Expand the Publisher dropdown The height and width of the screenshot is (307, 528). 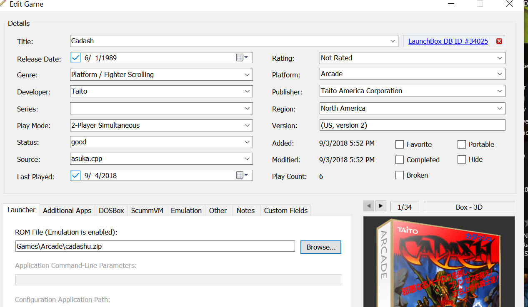(x=500, y=91)
